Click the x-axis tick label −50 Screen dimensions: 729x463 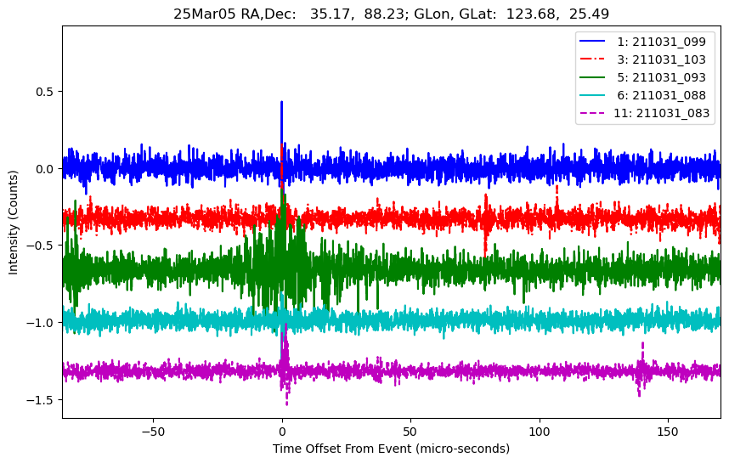[x=154, y=432]
